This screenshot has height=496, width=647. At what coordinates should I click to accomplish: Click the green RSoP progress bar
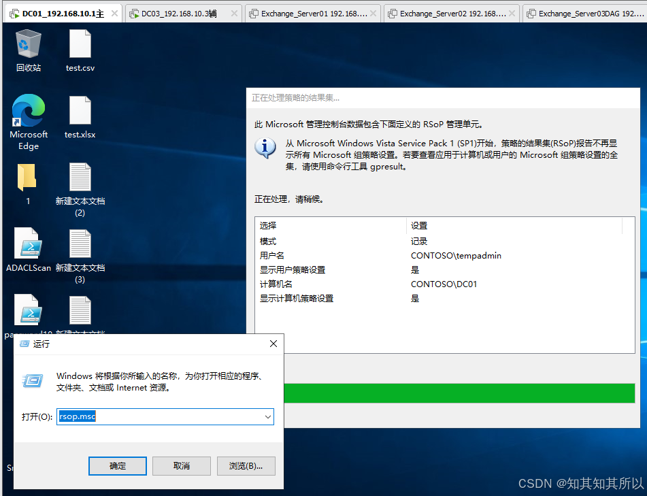coord(459,393)
